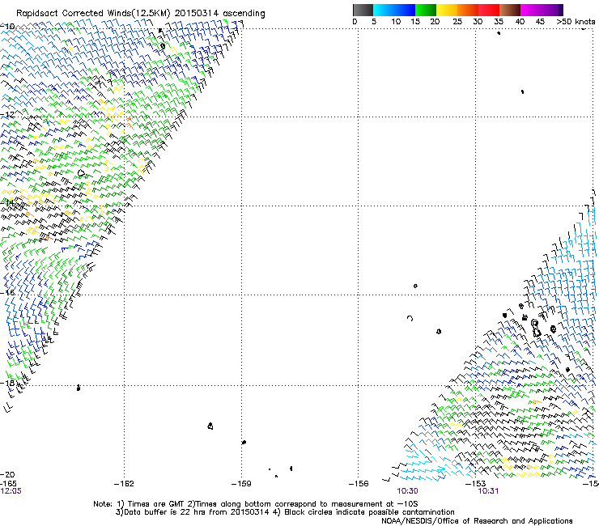
Task: Click the longitude label -159
Action: point(241,484)
